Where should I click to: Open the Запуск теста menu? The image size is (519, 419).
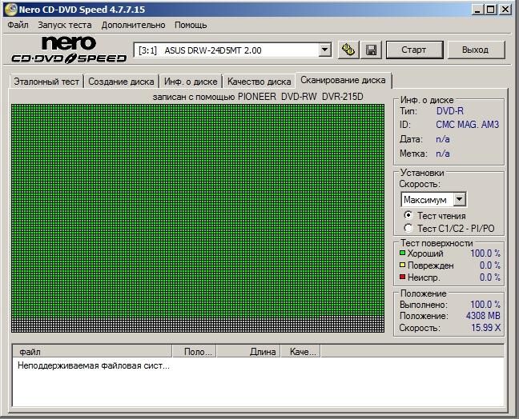click(65, 25)
